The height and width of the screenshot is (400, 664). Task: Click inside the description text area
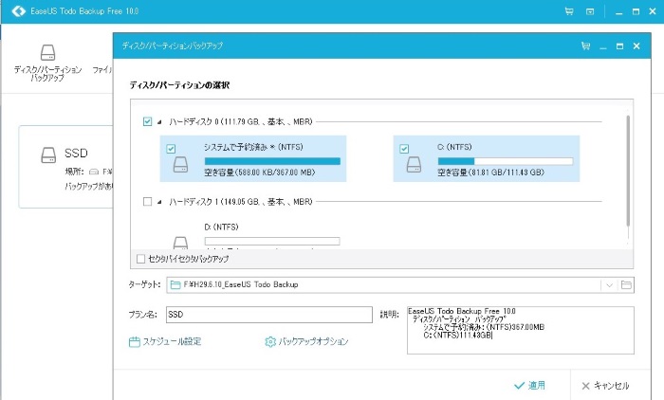click(x=521, y=330)
